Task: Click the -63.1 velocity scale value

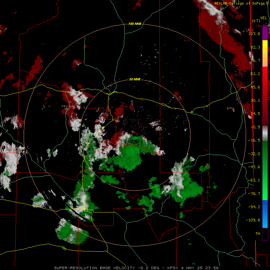Action: (x=254, y=180)
